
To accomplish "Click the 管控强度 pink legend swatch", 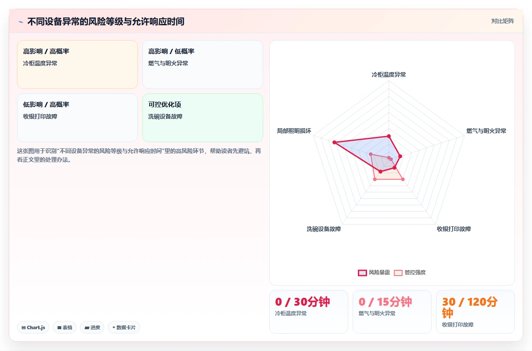I will click(398, 273).
